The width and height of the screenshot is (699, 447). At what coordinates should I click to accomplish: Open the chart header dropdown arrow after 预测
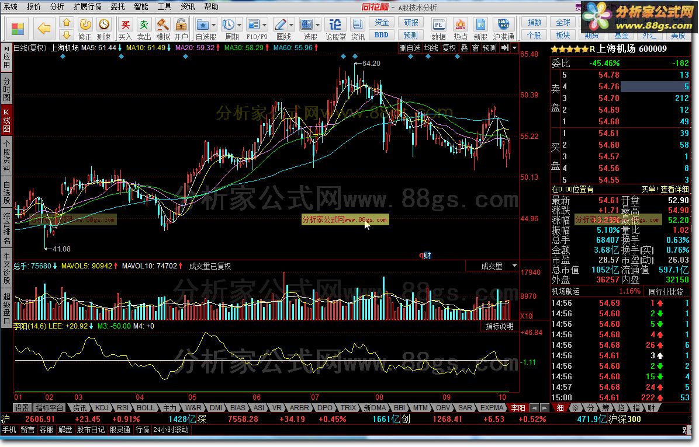tap(514, 48)
